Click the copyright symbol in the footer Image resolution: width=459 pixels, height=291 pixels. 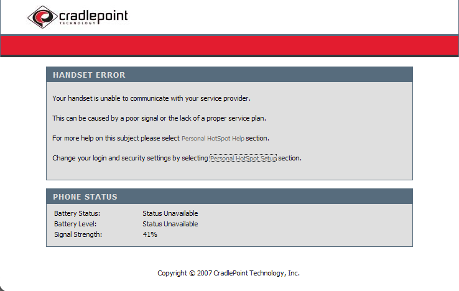point(192,274)
